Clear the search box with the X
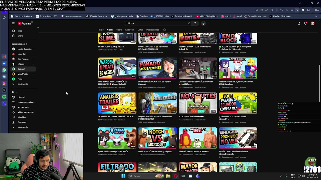Screen dimensions: 321x180 [189, 23]
